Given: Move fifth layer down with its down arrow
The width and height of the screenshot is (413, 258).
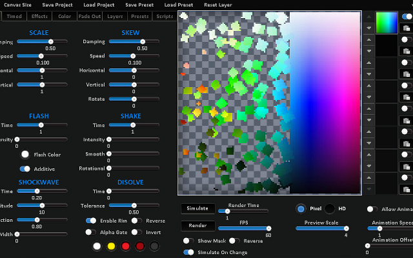Looking at the screenshot, I should 368,120.
